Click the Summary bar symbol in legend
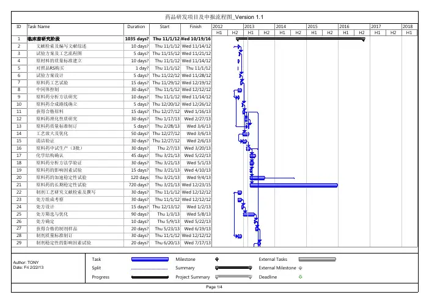 217,268
